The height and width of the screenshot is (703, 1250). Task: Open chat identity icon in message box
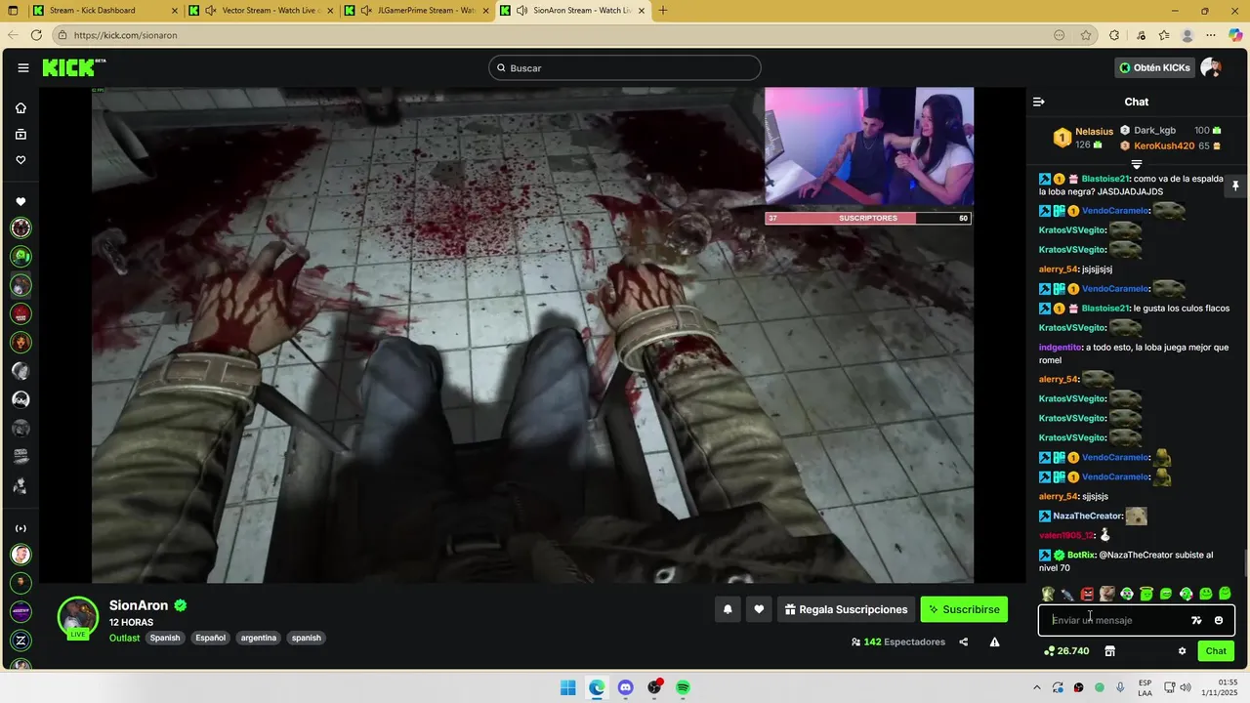pyautogui.click(x=1196, y=620)
